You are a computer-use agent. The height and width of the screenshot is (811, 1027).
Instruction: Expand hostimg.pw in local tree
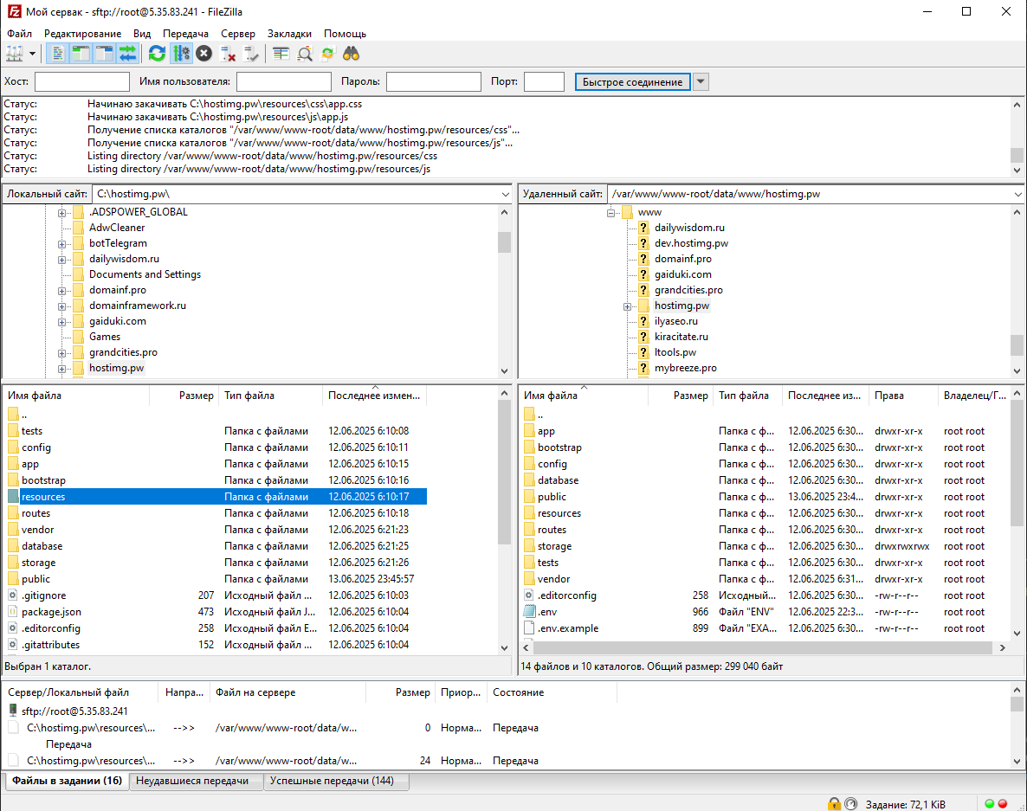61,369
